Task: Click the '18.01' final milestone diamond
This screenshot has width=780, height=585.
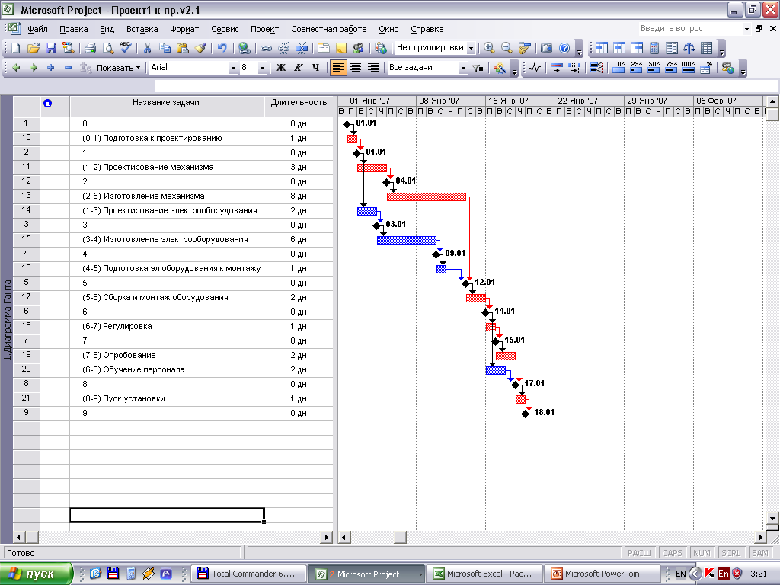Action: pyautogui.click(x=526, y=414)
